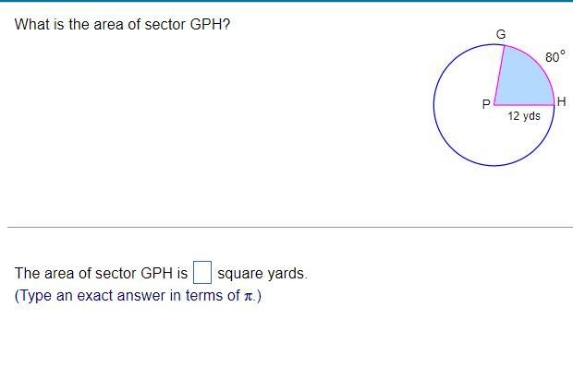Click the words "square yards"
The height and width of the screenshot is (366, 573).
click(x=262, y=274)
